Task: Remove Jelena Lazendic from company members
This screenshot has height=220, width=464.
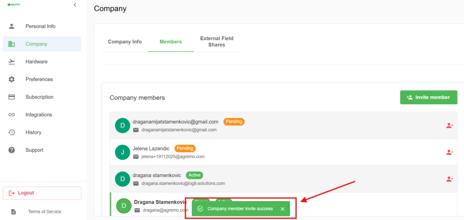Action: tap(449, 152)
